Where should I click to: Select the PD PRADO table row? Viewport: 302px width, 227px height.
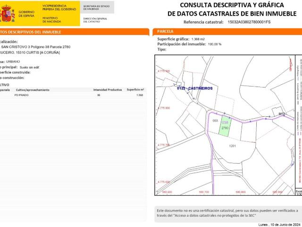[x=71, y=95]
